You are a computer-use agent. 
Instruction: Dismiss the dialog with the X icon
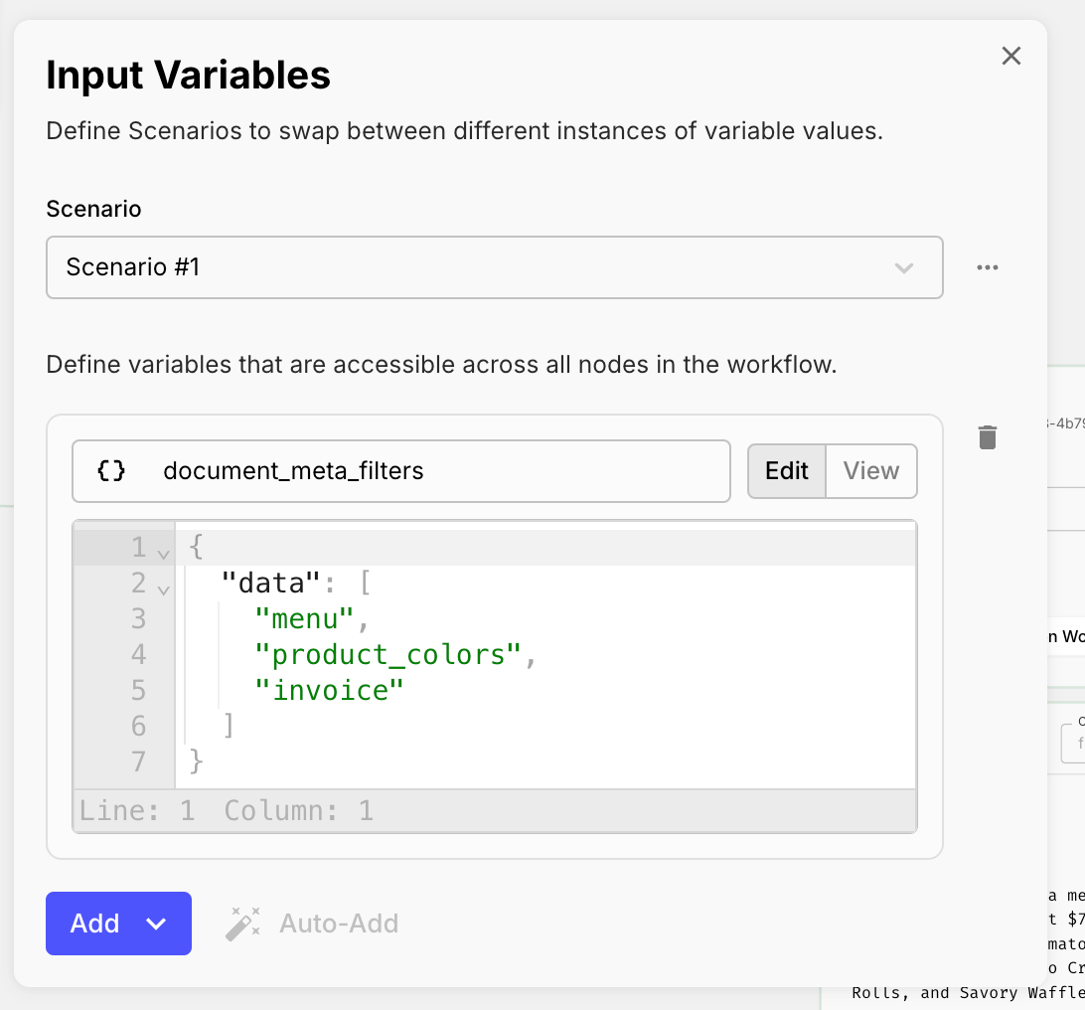click(1011, 56)
